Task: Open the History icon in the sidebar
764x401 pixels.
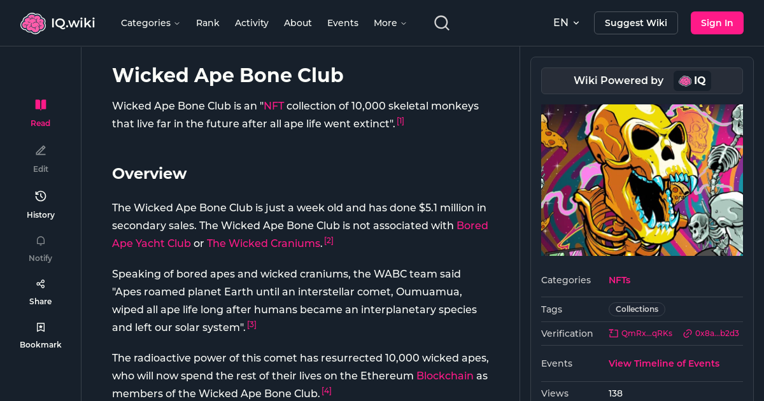Action: pyautogui.click(x=40, y=196)
